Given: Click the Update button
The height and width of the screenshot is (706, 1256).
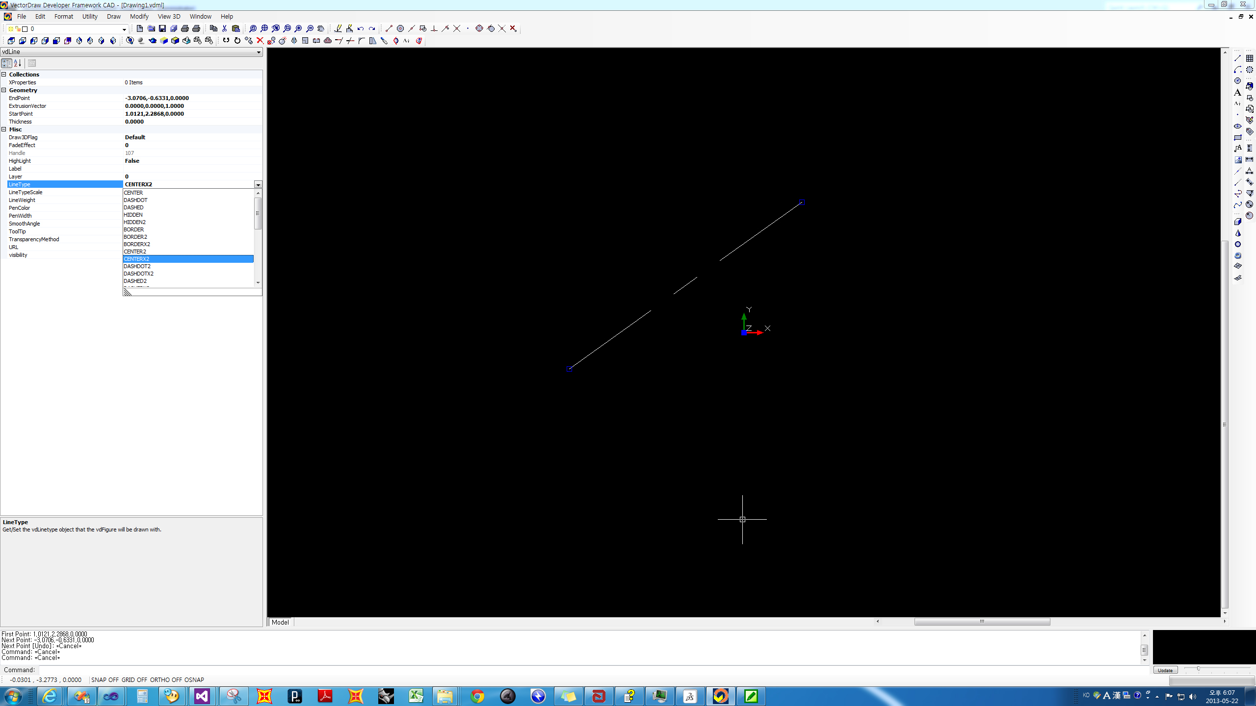Looking at the screenshot, I should click(1165, 670).
